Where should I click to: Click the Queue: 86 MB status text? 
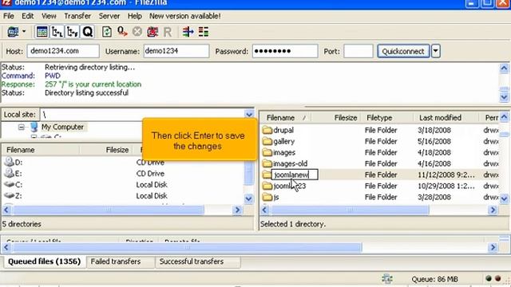click(434, 279)
